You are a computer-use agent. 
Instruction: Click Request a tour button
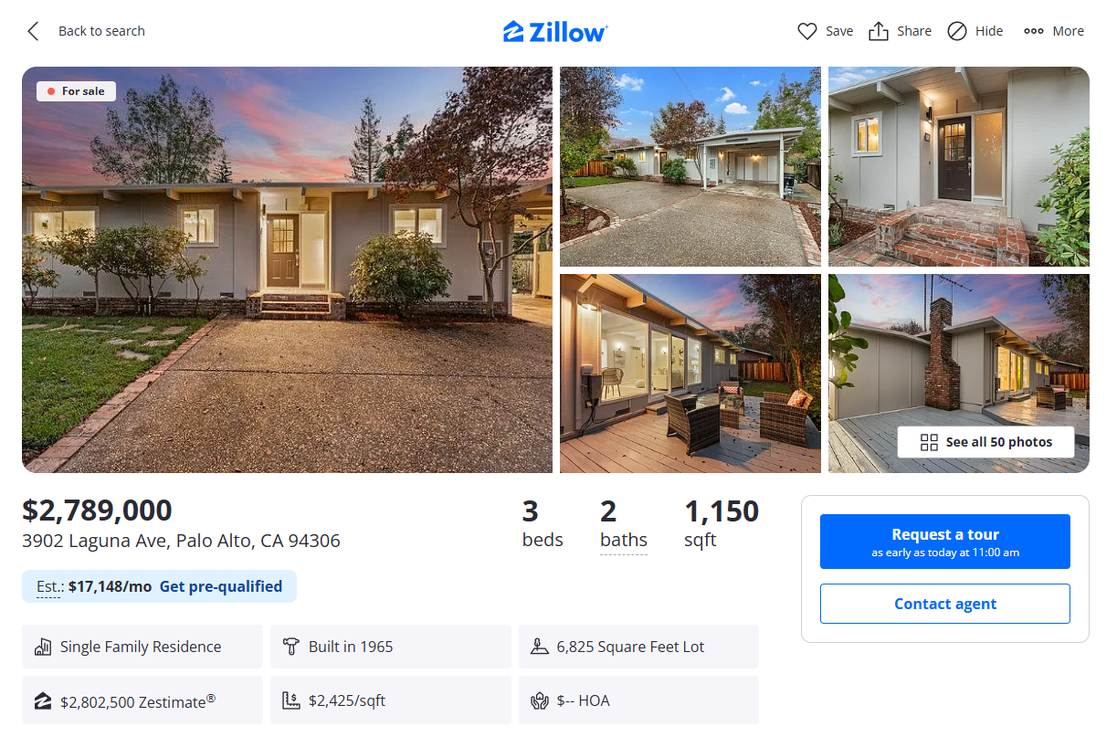click(x=945, y=542)
